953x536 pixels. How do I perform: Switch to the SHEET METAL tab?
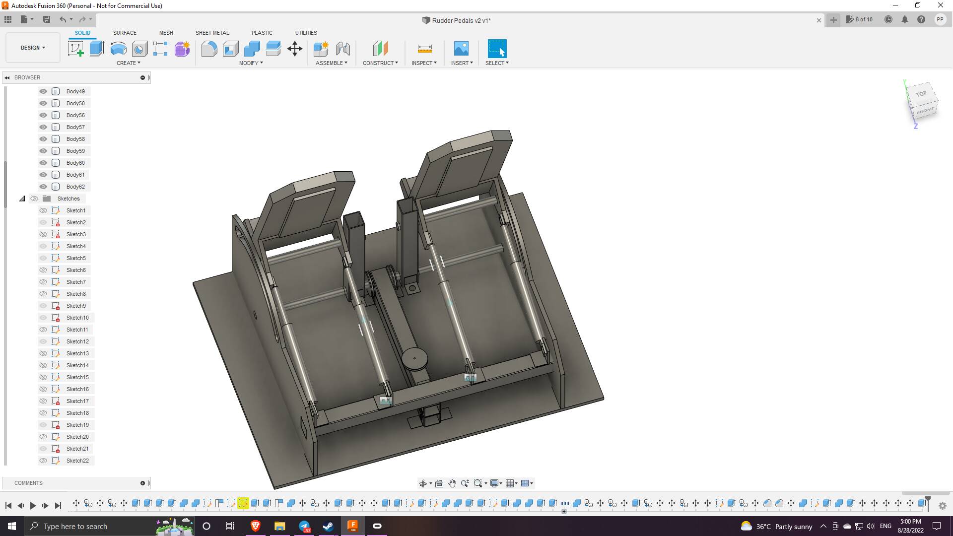pyautogui.click(x=212, y=33)
